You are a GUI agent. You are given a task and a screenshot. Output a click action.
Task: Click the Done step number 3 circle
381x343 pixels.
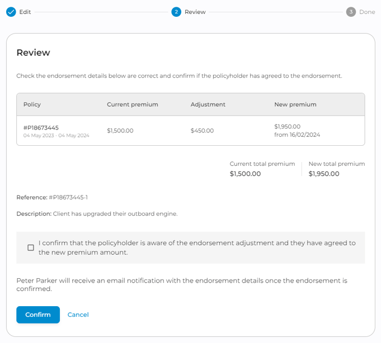[351, 12]
